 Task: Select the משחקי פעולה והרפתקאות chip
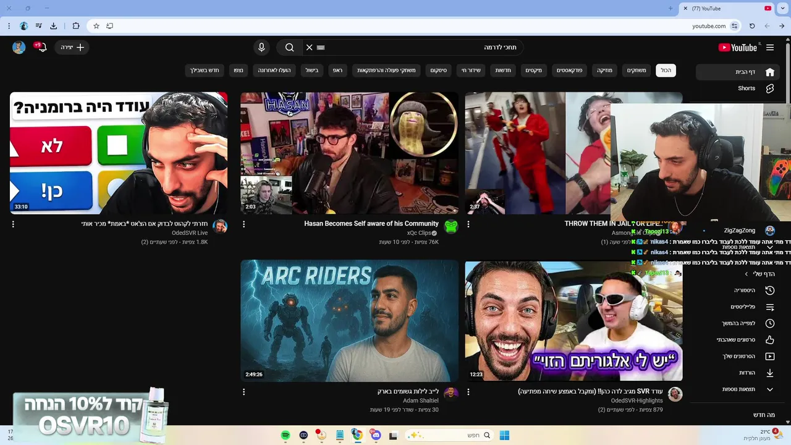[386, 70]
